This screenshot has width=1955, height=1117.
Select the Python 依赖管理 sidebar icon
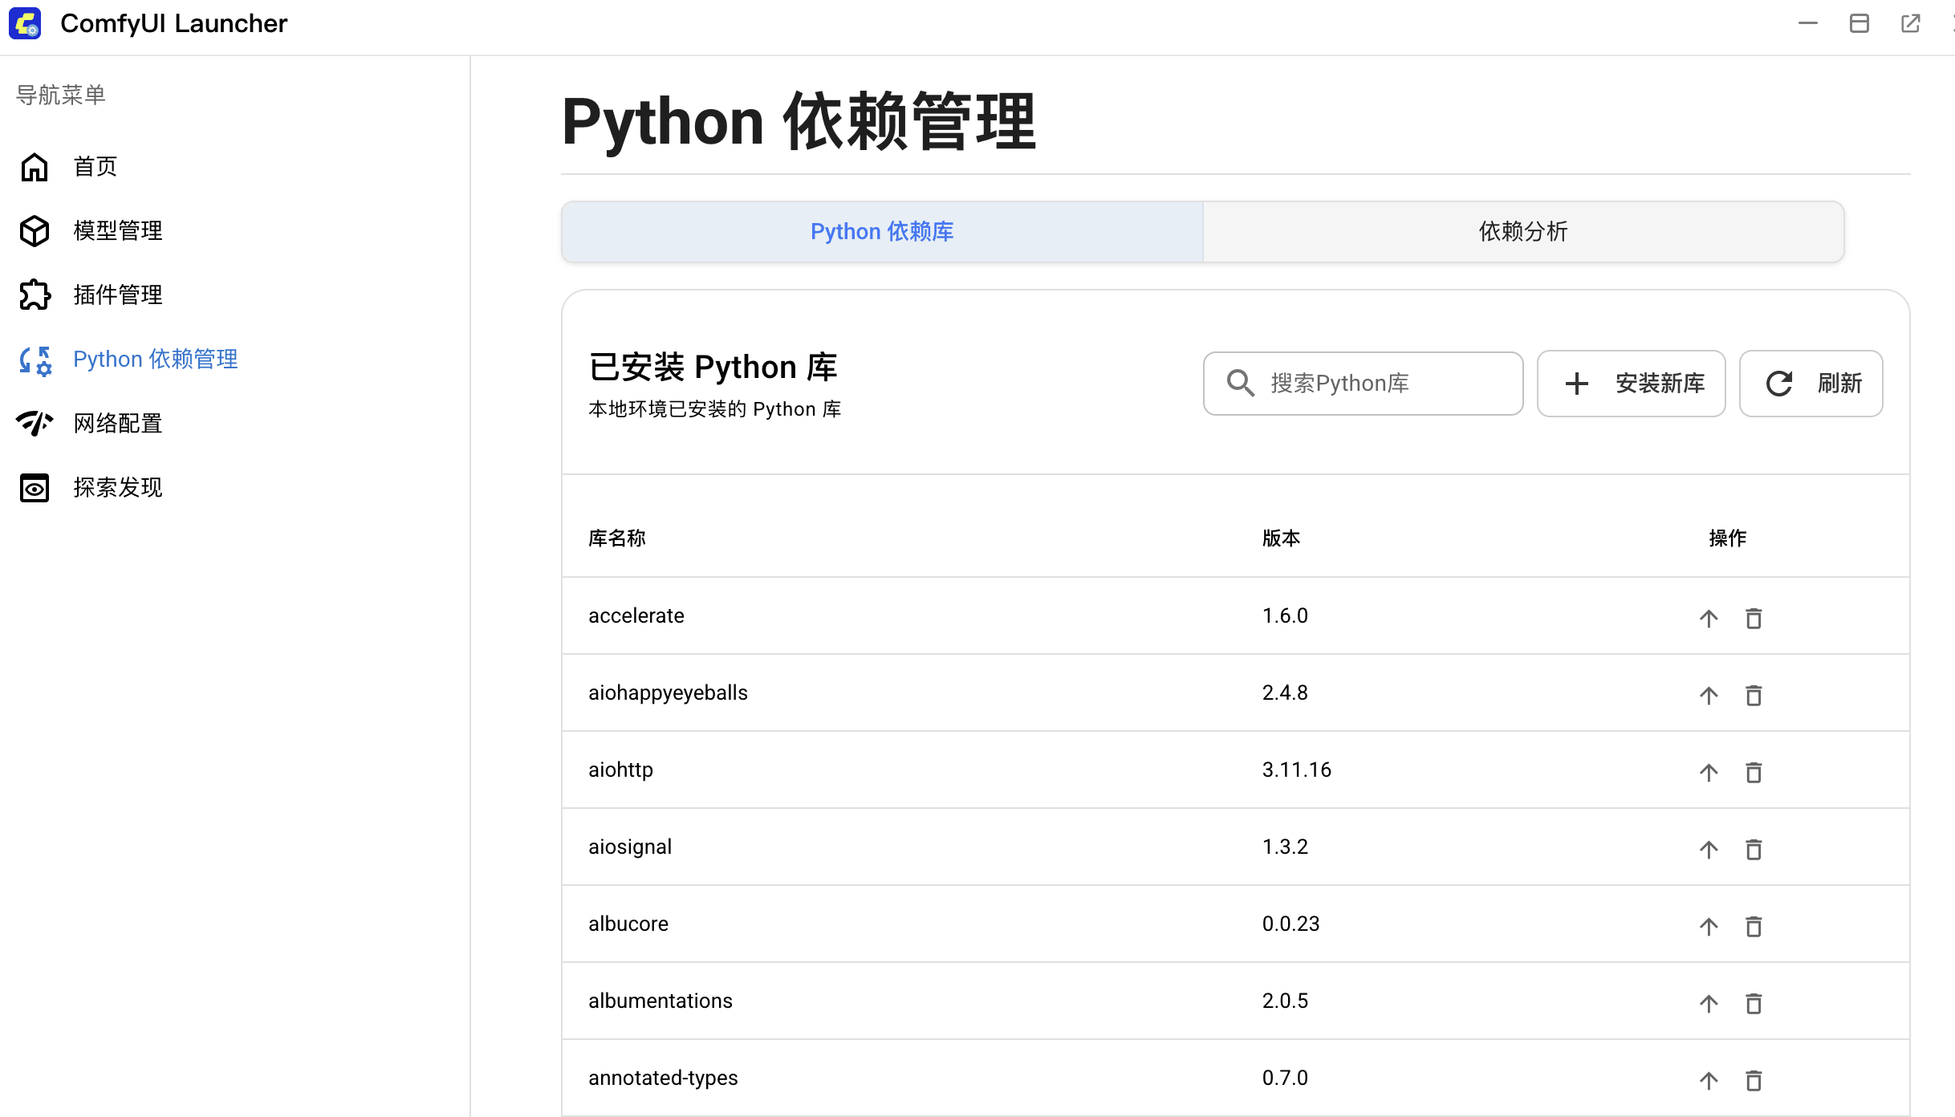point(34,359)
